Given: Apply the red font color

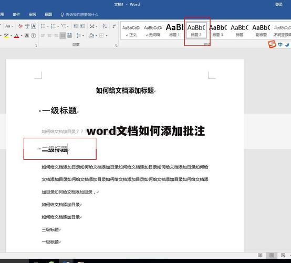Looking at the screenshot, I should [x=17, y=35].
